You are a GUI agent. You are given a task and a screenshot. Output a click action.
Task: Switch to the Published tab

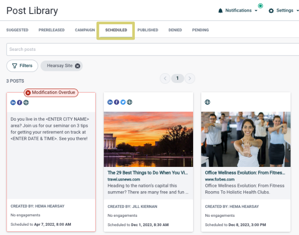click(x=148, y=30)
